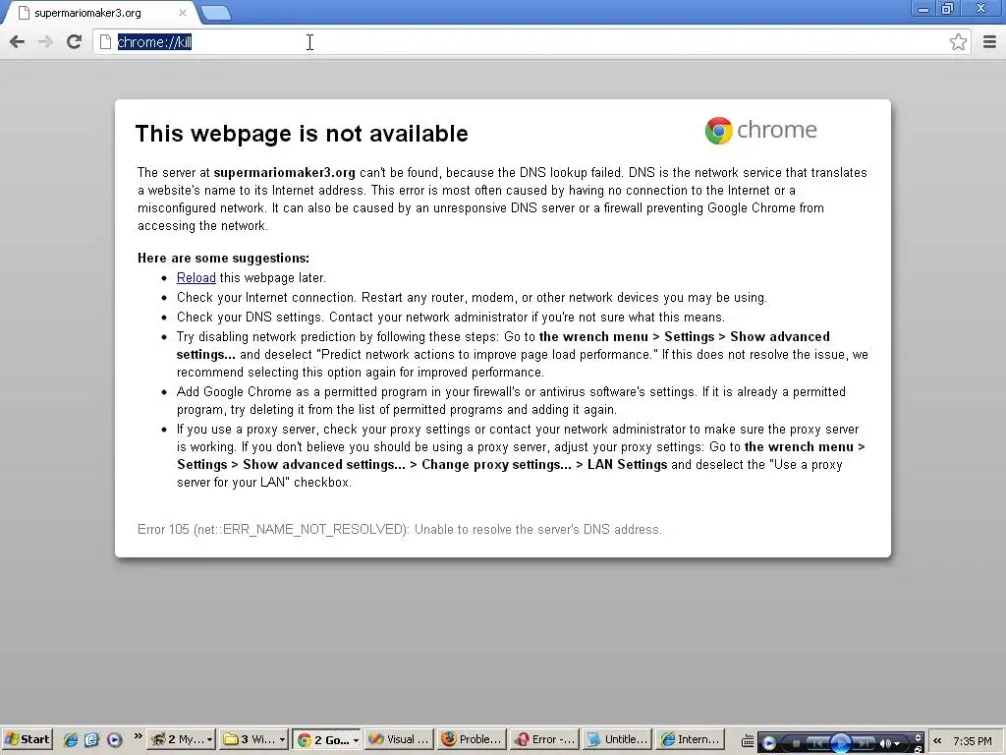Click the Windows Media Player toolbar logo
This screenshot has width=1006, height=755.
click(768, 743)
